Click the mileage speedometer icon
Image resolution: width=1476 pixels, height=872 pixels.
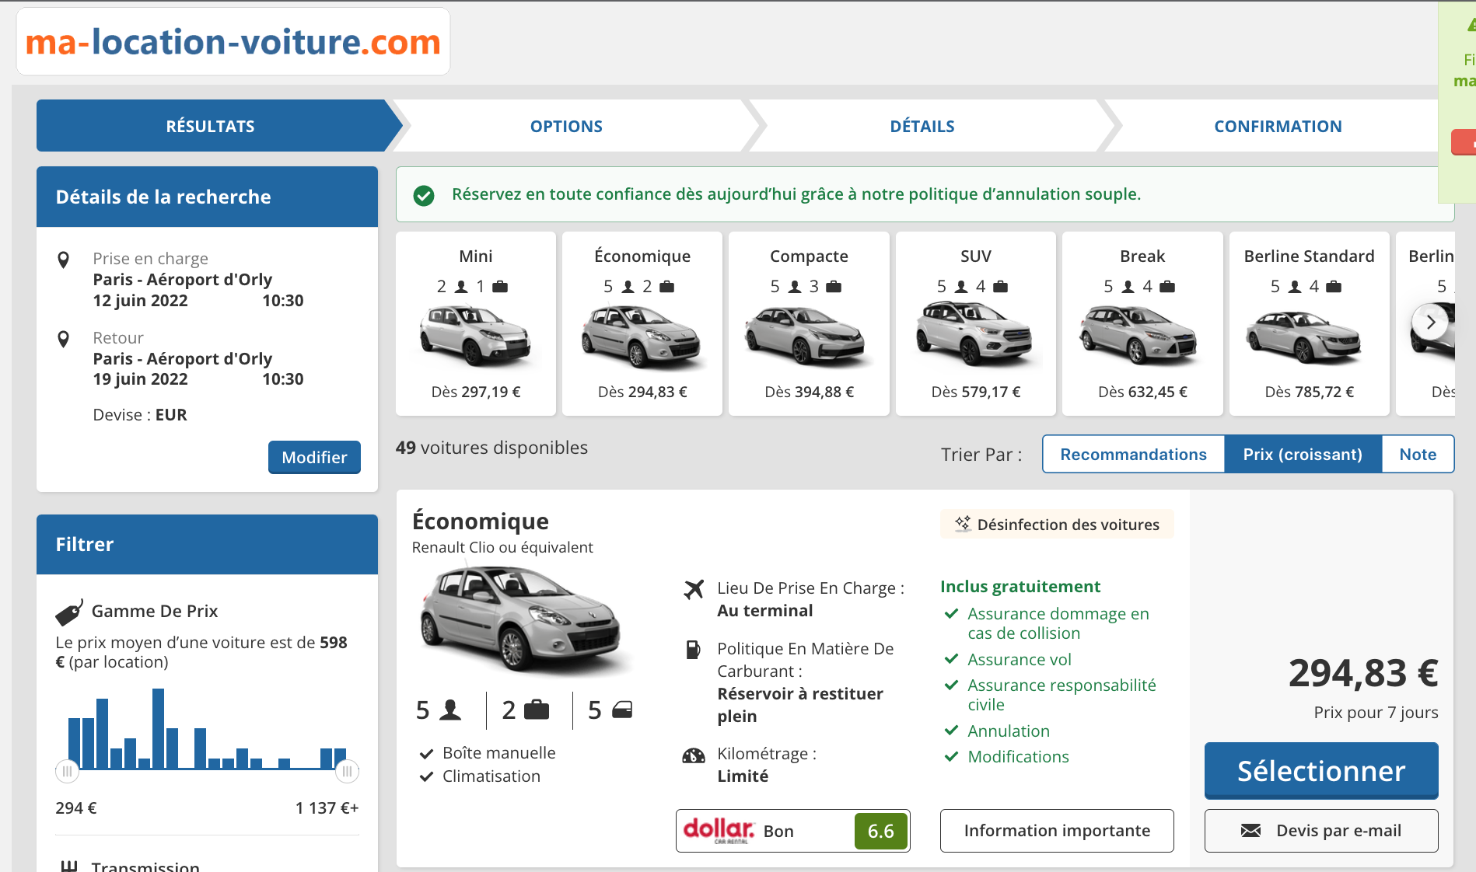[693, 755]
